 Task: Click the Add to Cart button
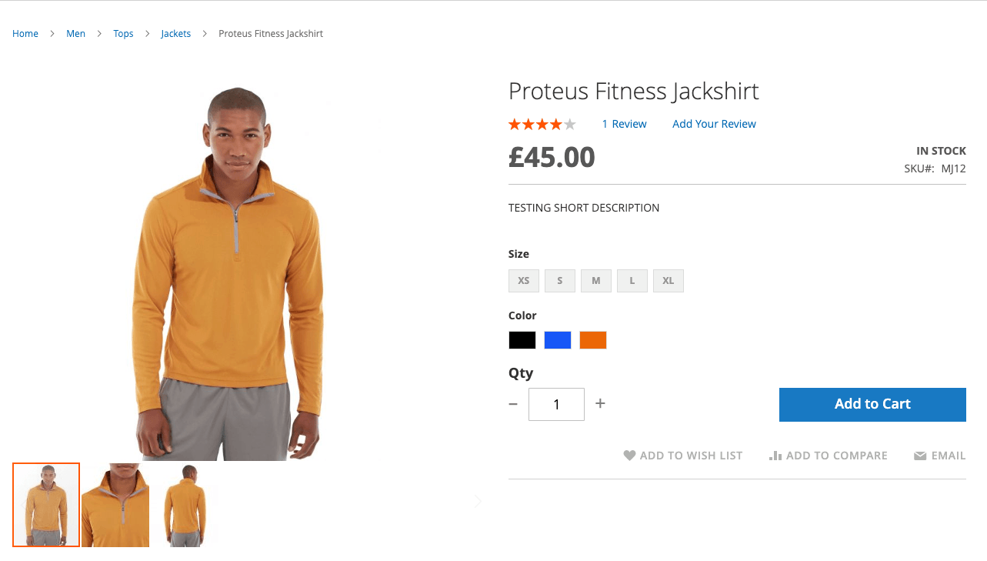point(872,404)
